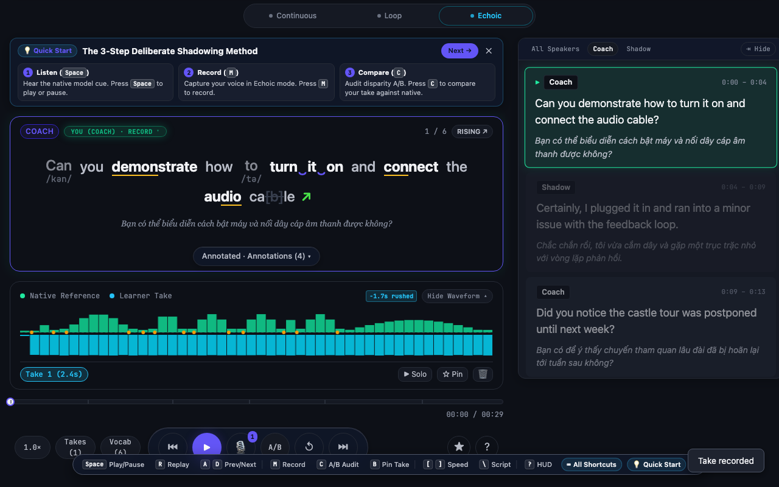Click the word "Can" with /kən/ phonetics
This screenshot has width=779, height=487.
[x=59, y=170]
